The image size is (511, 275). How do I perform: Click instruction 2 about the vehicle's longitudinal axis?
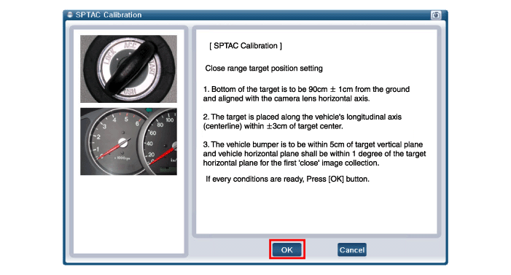302,121
